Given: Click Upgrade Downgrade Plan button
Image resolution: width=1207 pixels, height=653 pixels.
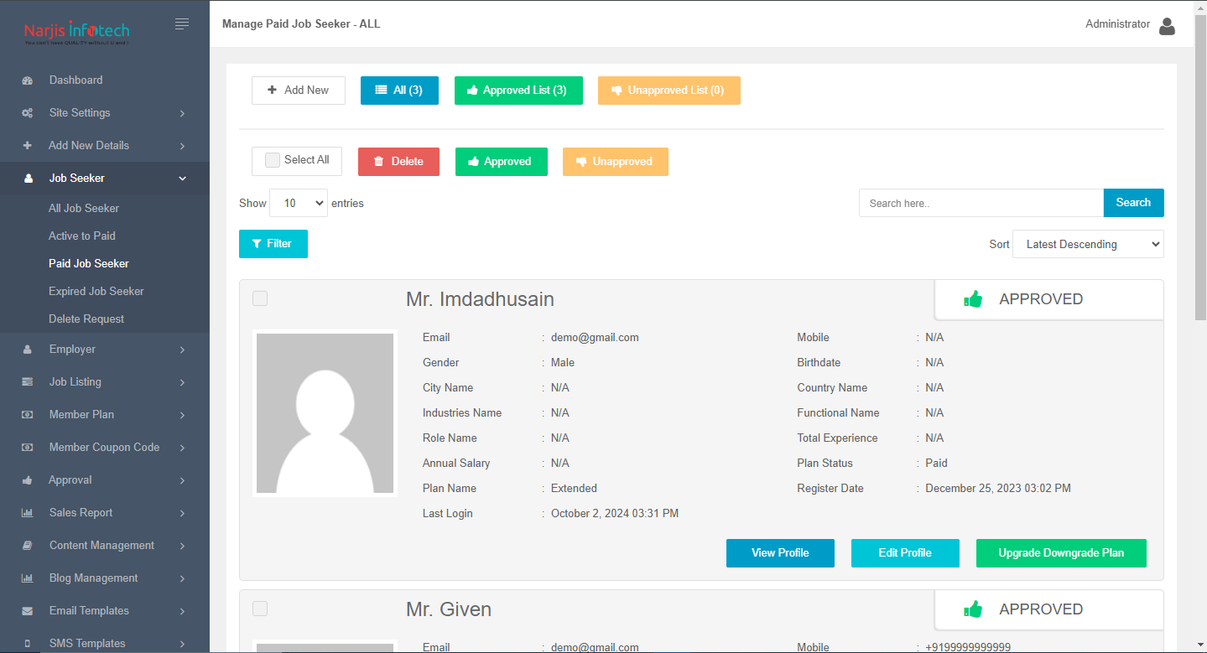Looking at the screenshot, I should (x=1061, y=553).
